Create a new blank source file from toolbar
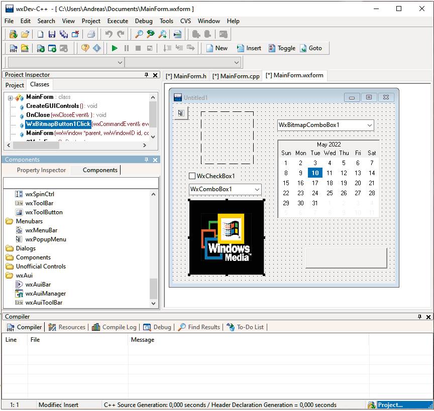This screenshot has height=411, width=434. 40,34
